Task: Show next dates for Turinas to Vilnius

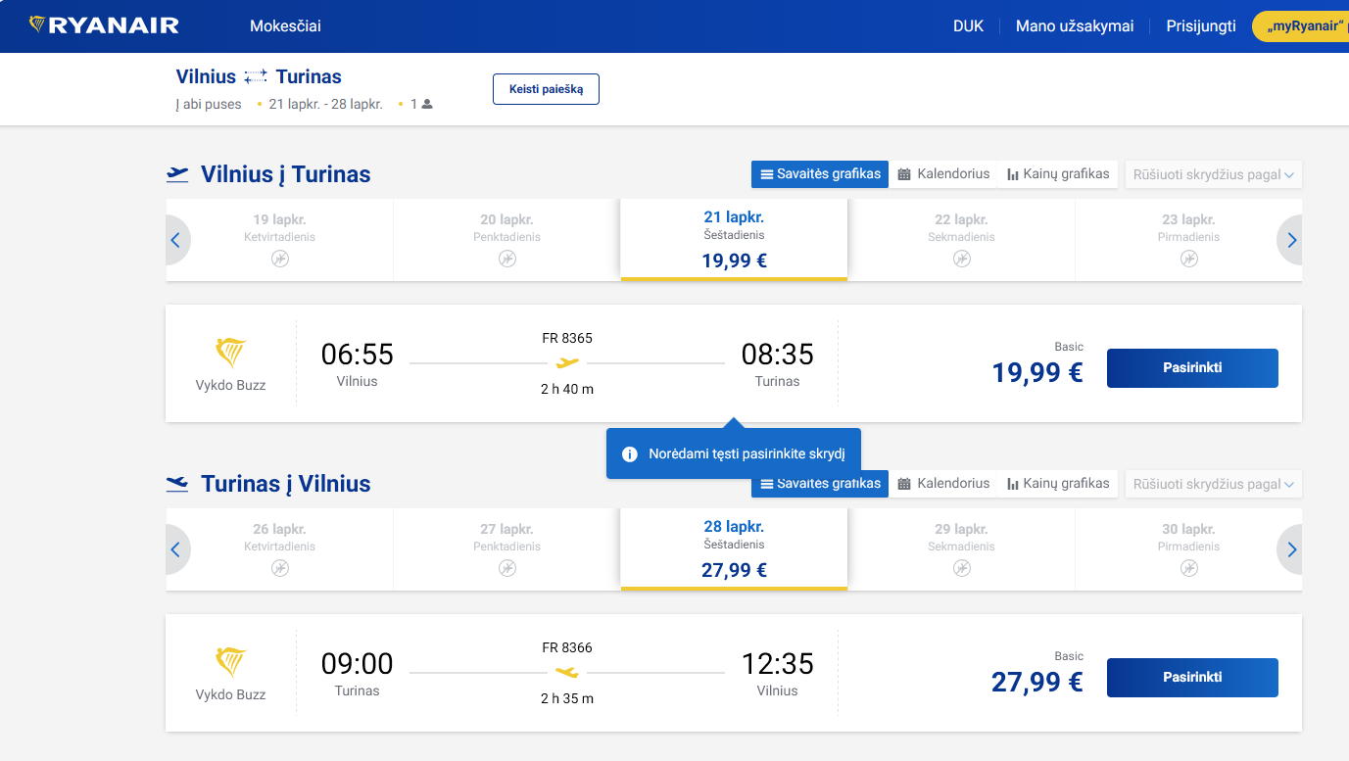Action: [1291, 549]
